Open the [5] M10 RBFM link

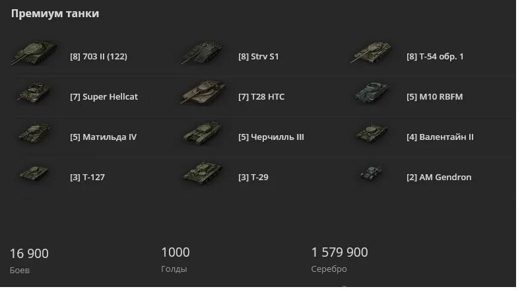click(435, 97)
